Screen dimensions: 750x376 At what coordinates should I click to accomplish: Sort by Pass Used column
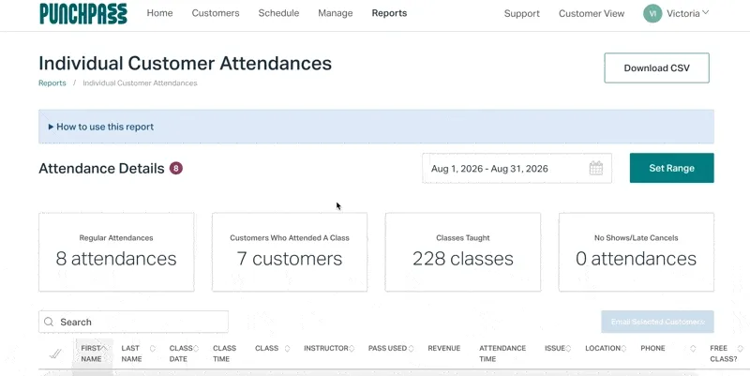click(391, 348)
